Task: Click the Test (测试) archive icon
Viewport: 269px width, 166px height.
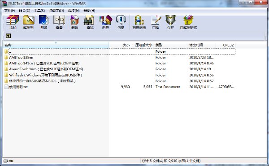Action: [44, 22]
